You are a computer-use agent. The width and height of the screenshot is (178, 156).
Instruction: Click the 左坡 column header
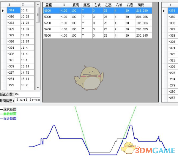pyautogui.click(x=98, y=5)
